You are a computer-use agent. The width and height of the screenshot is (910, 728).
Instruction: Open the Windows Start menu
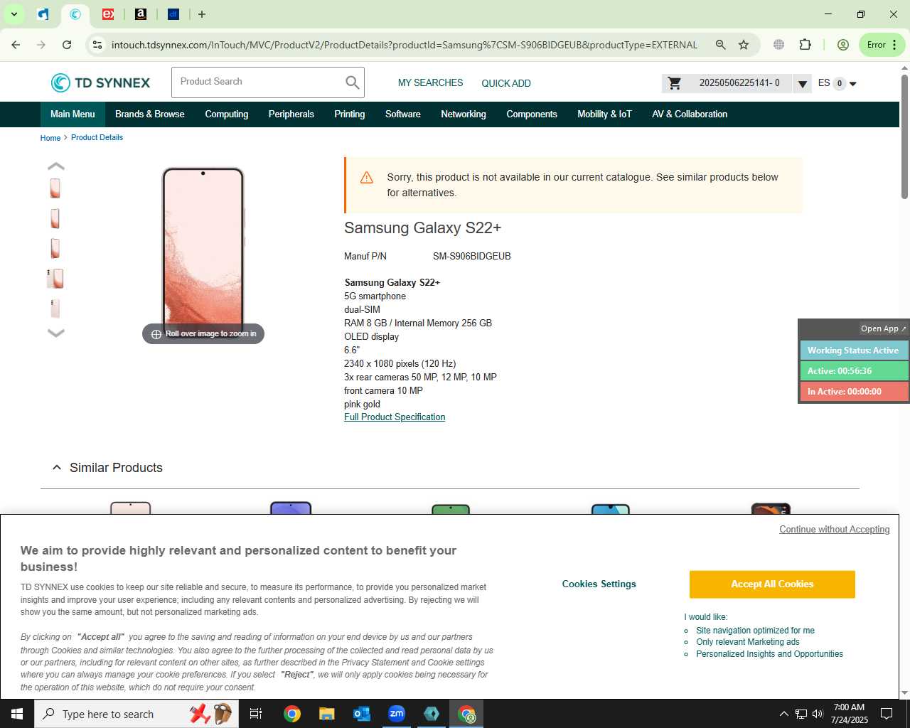click(x=17, y=714)
